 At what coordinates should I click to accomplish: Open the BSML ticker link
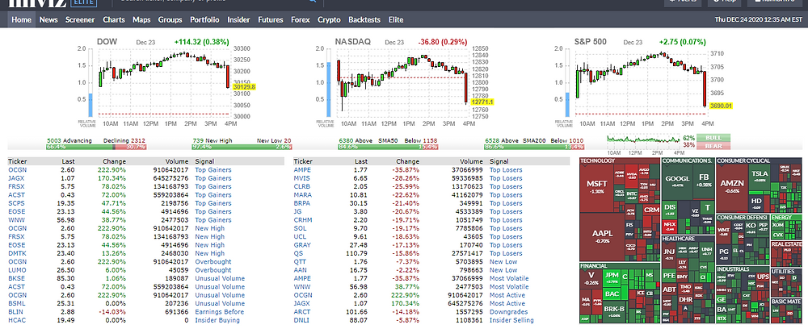[16, 303]
